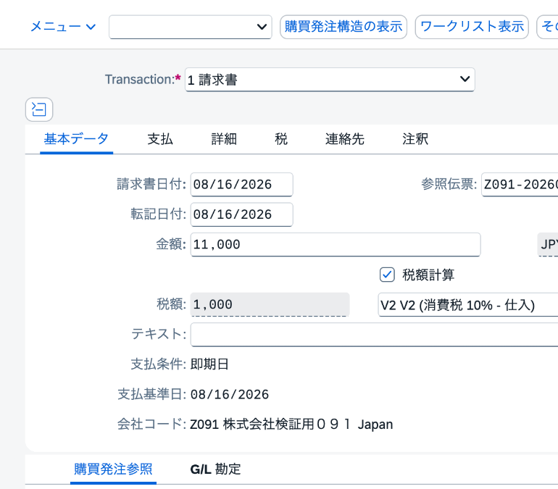Open the 税 tab
558x489 pixels.
pyautogui.click(x=281, y=139)
